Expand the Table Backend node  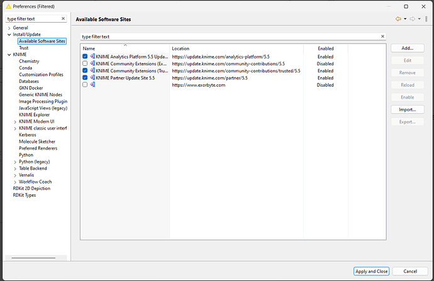[15, 168]
